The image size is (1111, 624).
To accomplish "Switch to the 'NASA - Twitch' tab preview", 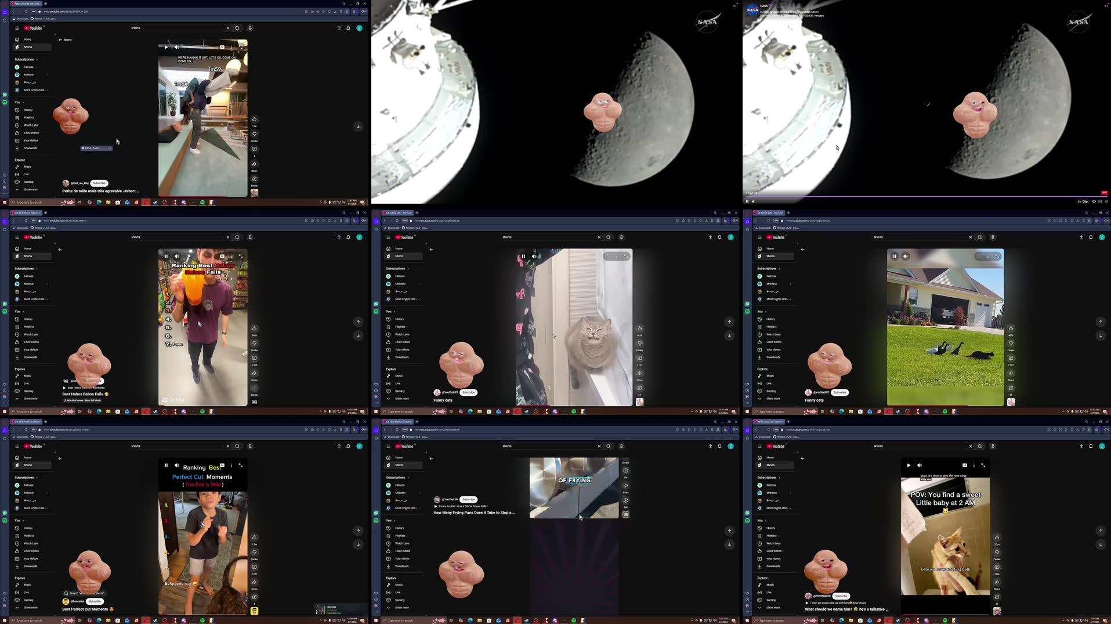I will 96,148.
